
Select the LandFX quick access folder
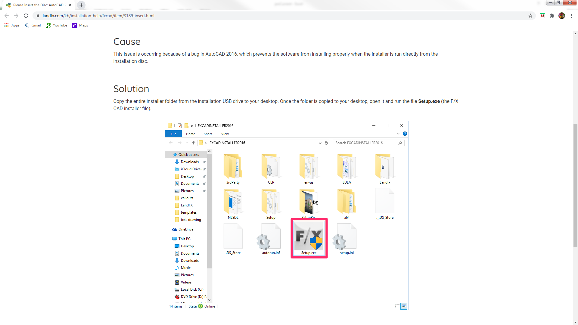point(184,205)
